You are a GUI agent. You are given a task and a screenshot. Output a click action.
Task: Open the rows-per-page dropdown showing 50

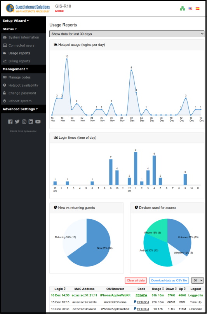[197, 280]
